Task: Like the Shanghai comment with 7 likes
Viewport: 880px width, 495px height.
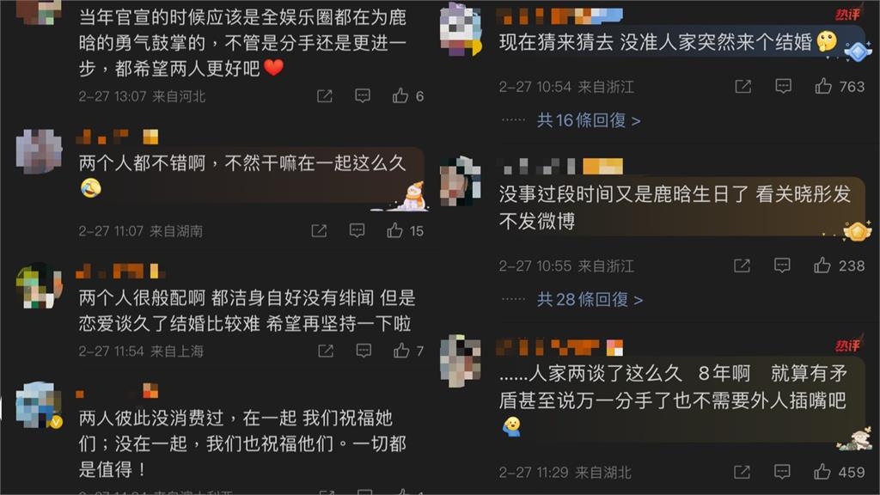Action: [401, 351]
